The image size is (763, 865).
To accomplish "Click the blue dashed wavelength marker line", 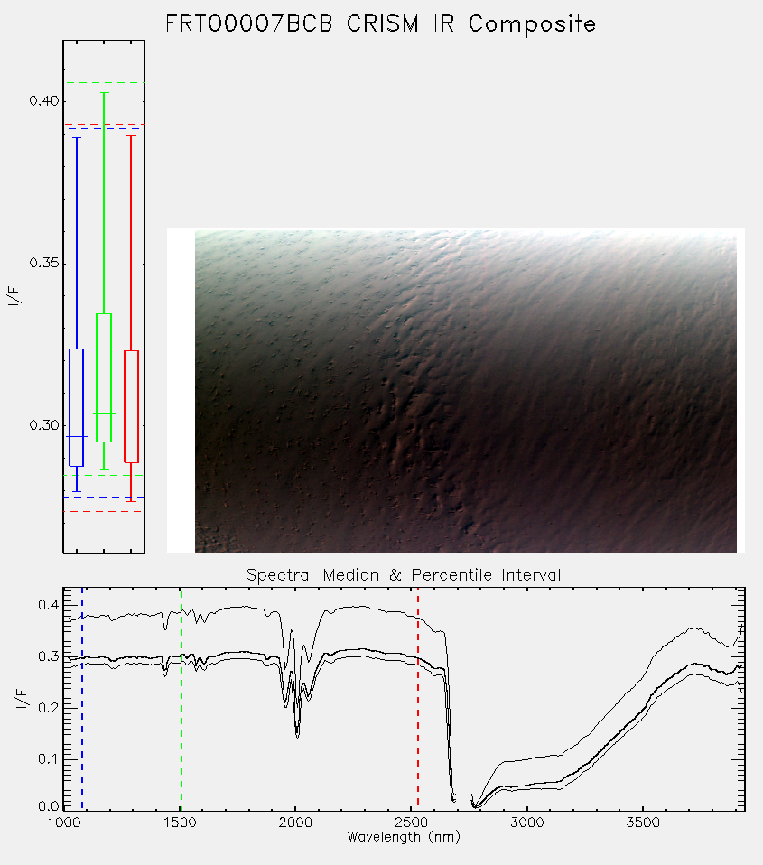I will pyautogui.click(x=82, y=699).
